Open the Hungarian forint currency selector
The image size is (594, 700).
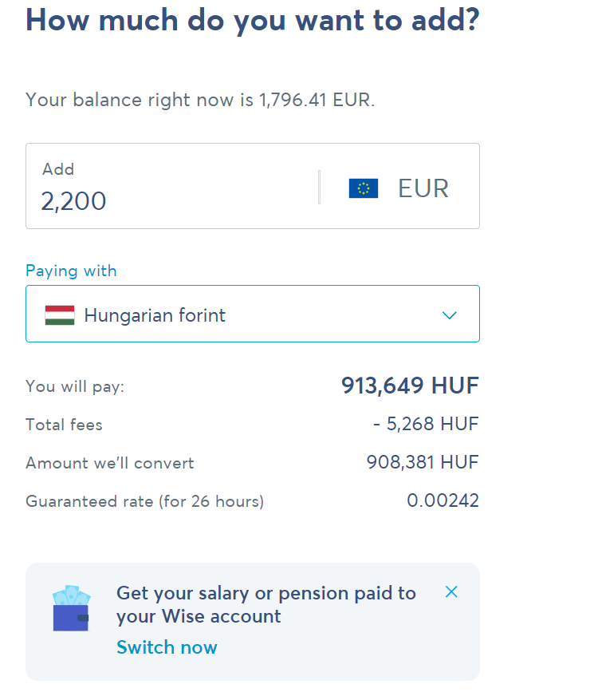(x=253, y=314)
